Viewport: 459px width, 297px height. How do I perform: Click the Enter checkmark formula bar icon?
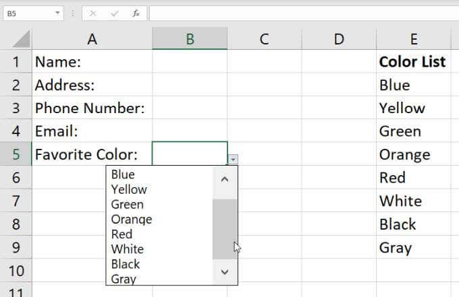[x=114, y=13]
